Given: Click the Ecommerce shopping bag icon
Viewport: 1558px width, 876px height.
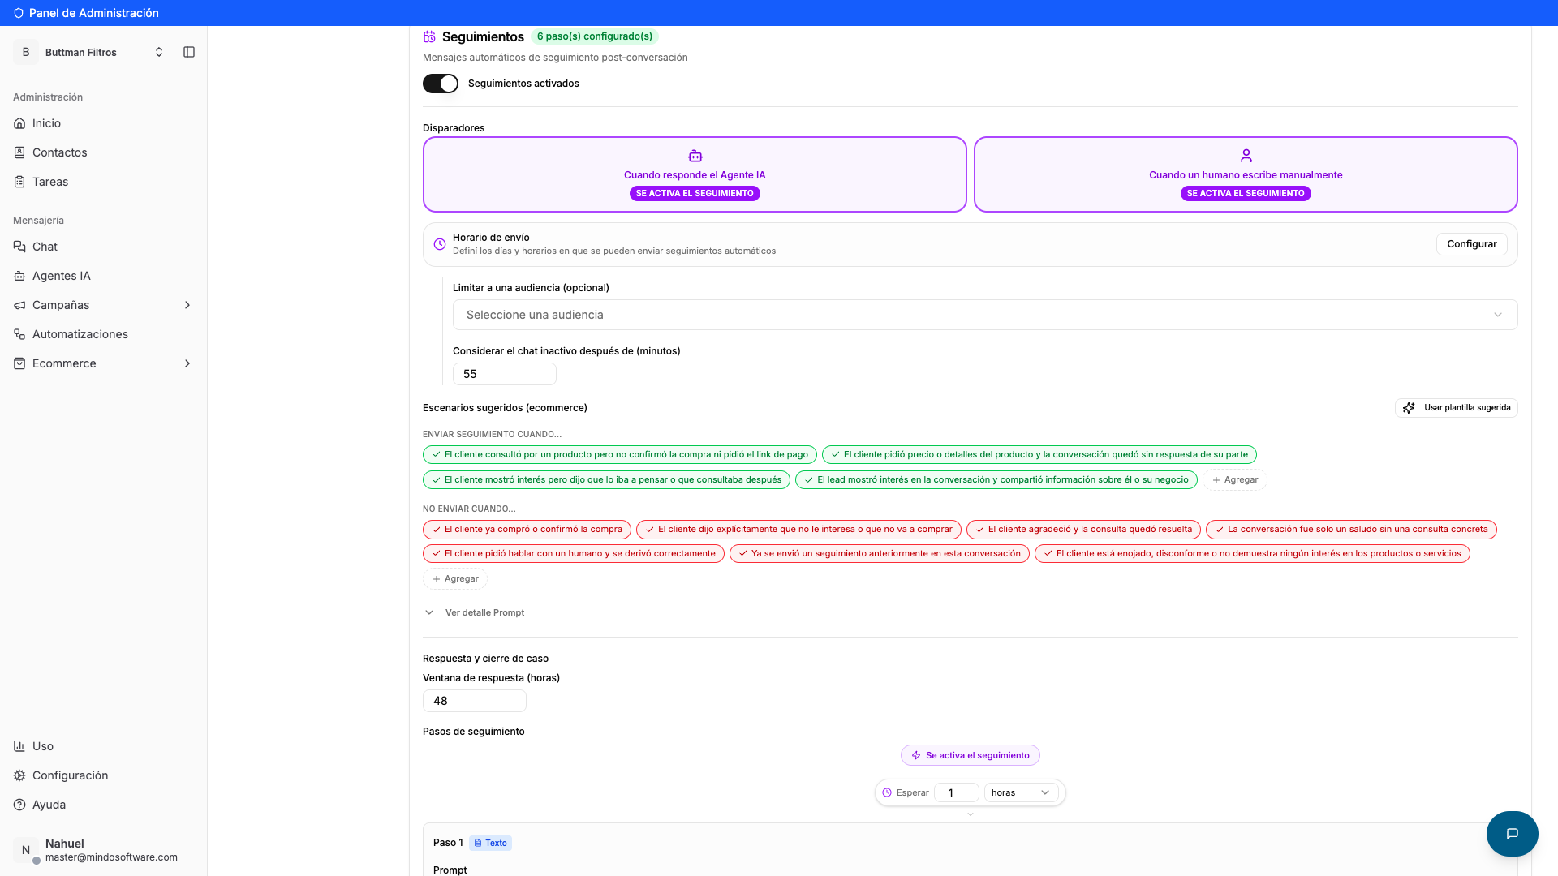Looking at the screenshot, I should pos(19,363).
